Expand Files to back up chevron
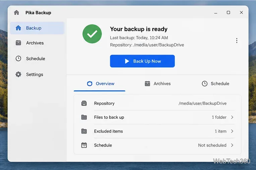The image size is (256, 170). (232, 117)
